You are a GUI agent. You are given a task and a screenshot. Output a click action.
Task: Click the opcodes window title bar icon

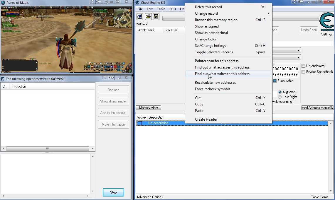click(3, 78)
